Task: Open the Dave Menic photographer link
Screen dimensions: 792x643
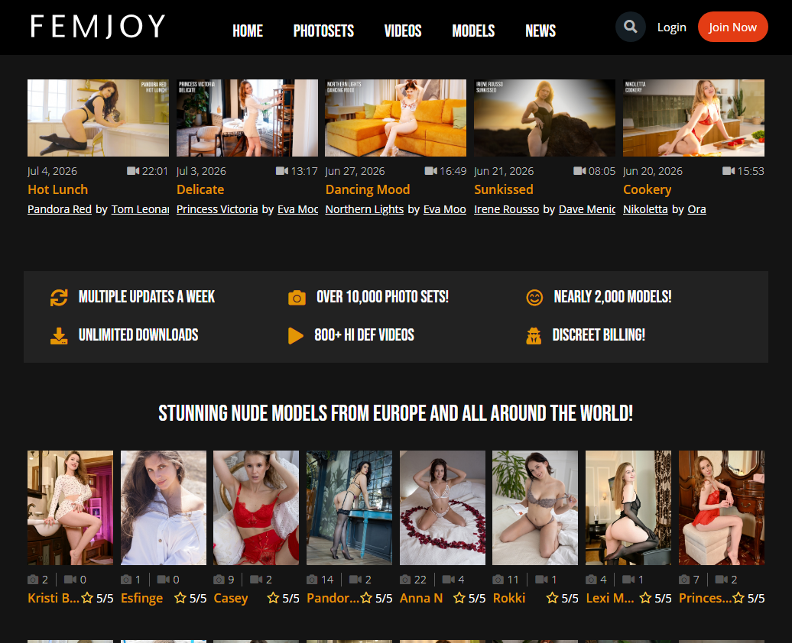Action: tap(587, 209)
